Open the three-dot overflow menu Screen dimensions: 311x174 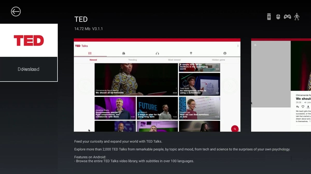coord(238,46)
